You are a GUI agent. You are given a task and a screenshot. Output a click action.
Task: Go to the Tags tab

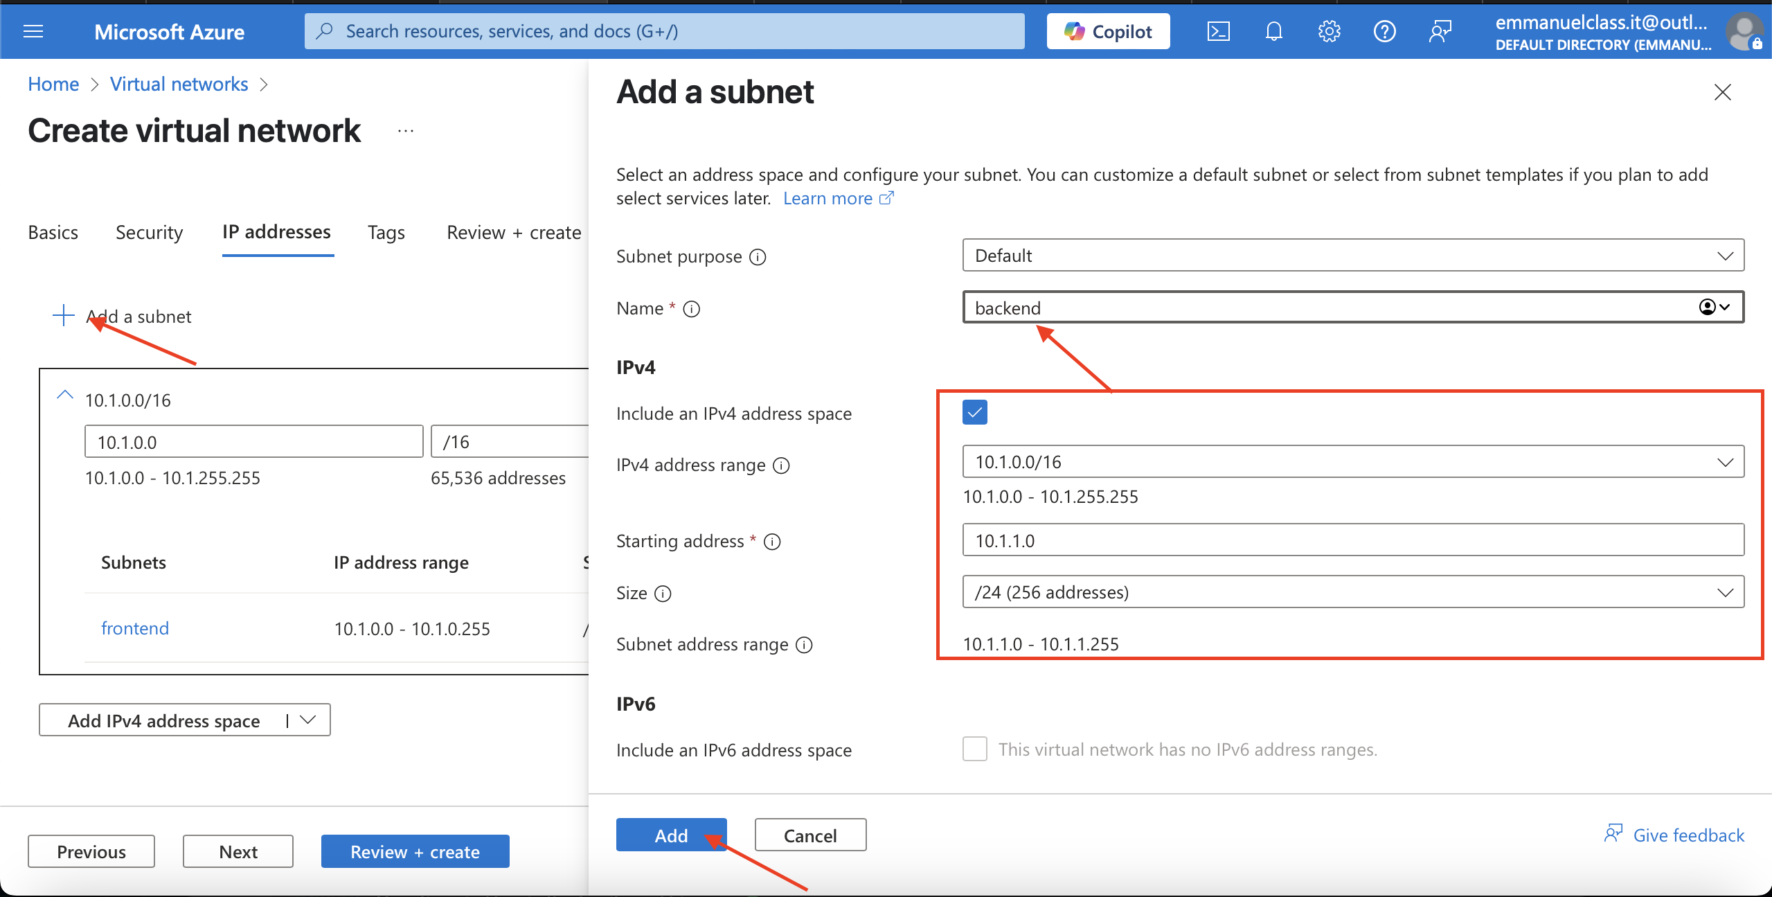coord(386,233)
